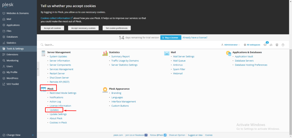Click the Applications & Databases section icon

pyautogui.click(x=228, y=53)
